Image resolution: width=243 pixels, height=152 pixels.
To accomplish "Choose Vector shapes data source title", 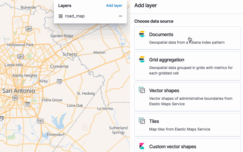I will pos(164,91).
